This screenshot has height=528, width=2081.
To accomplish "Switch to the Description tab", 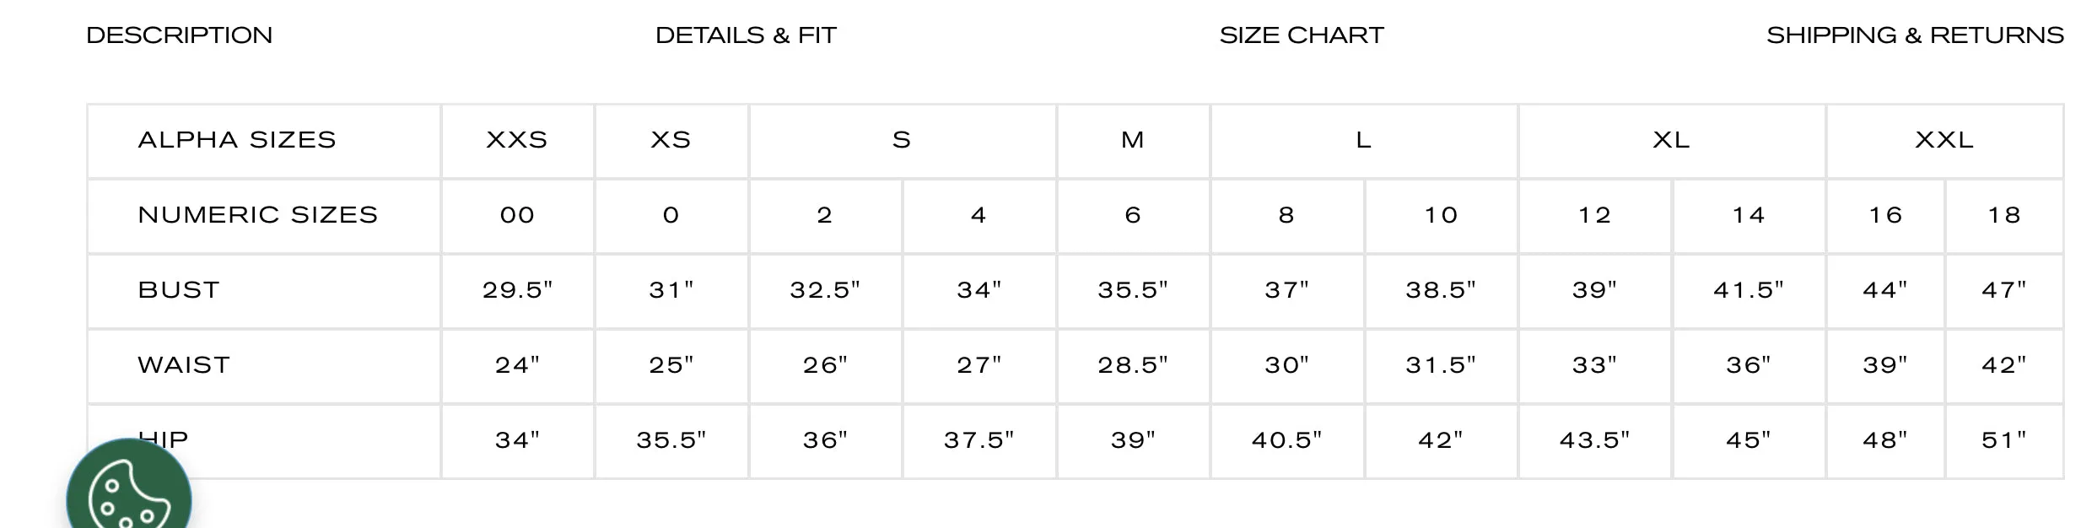I will point(180,35).
